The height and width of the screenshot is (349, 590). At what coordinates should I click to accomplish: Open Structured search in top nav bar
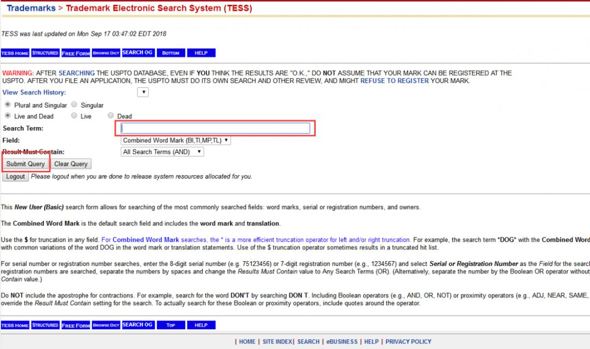[x=45, y=53]
